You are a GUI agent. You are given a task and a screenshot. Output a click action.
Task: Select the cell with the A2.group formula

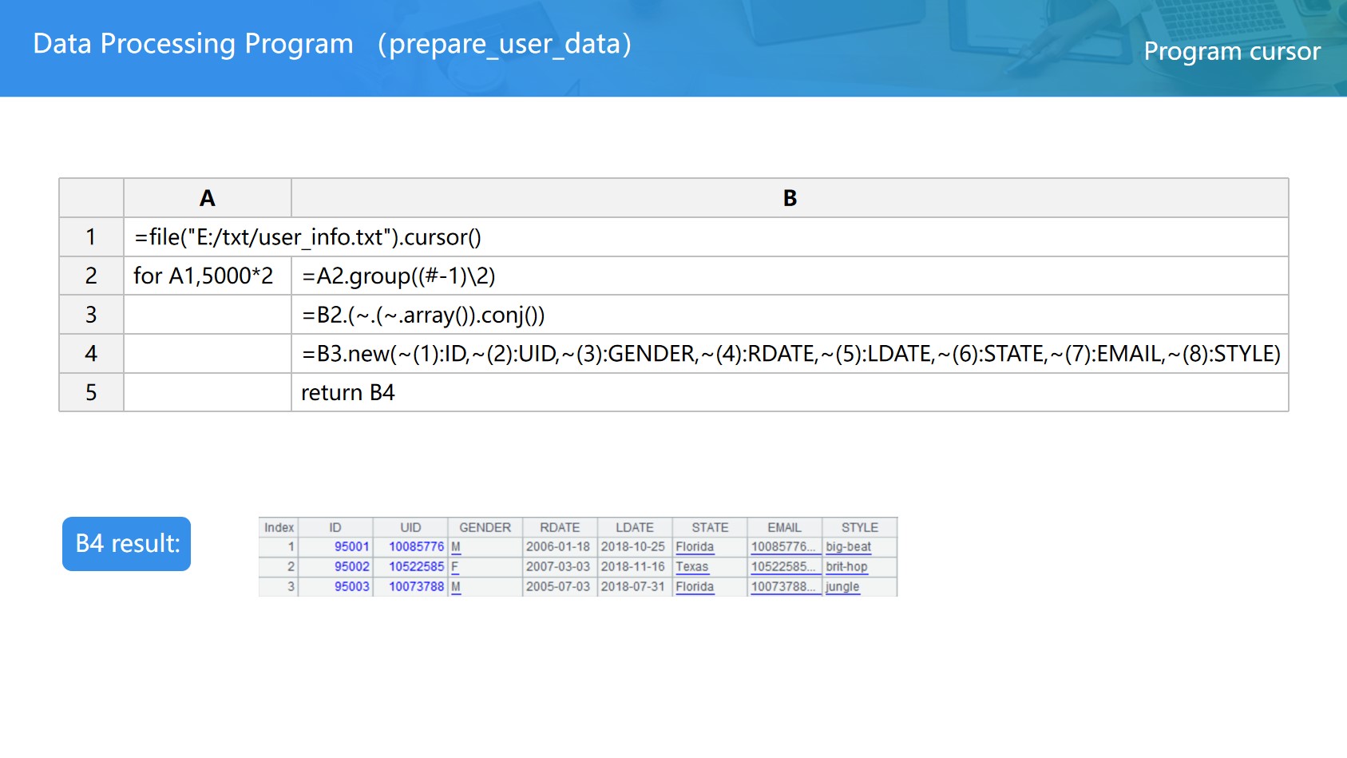398,276
